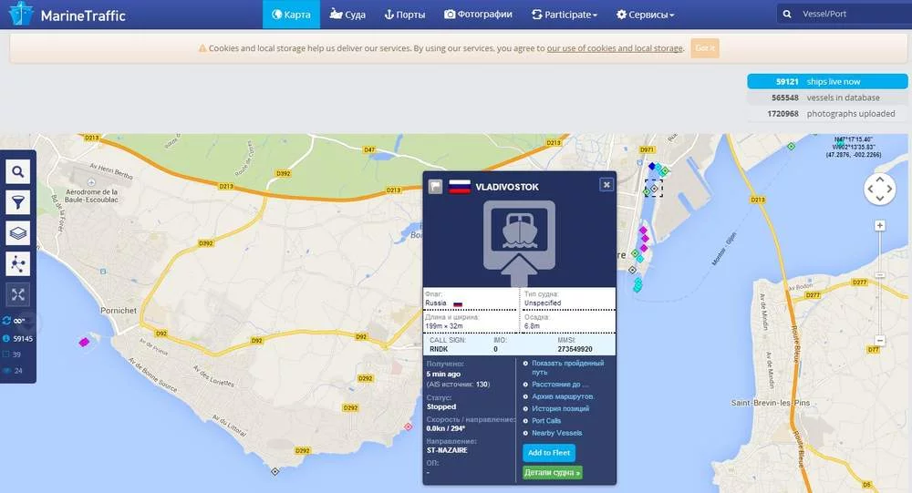Click the selected vessel in dashed box

654,189
